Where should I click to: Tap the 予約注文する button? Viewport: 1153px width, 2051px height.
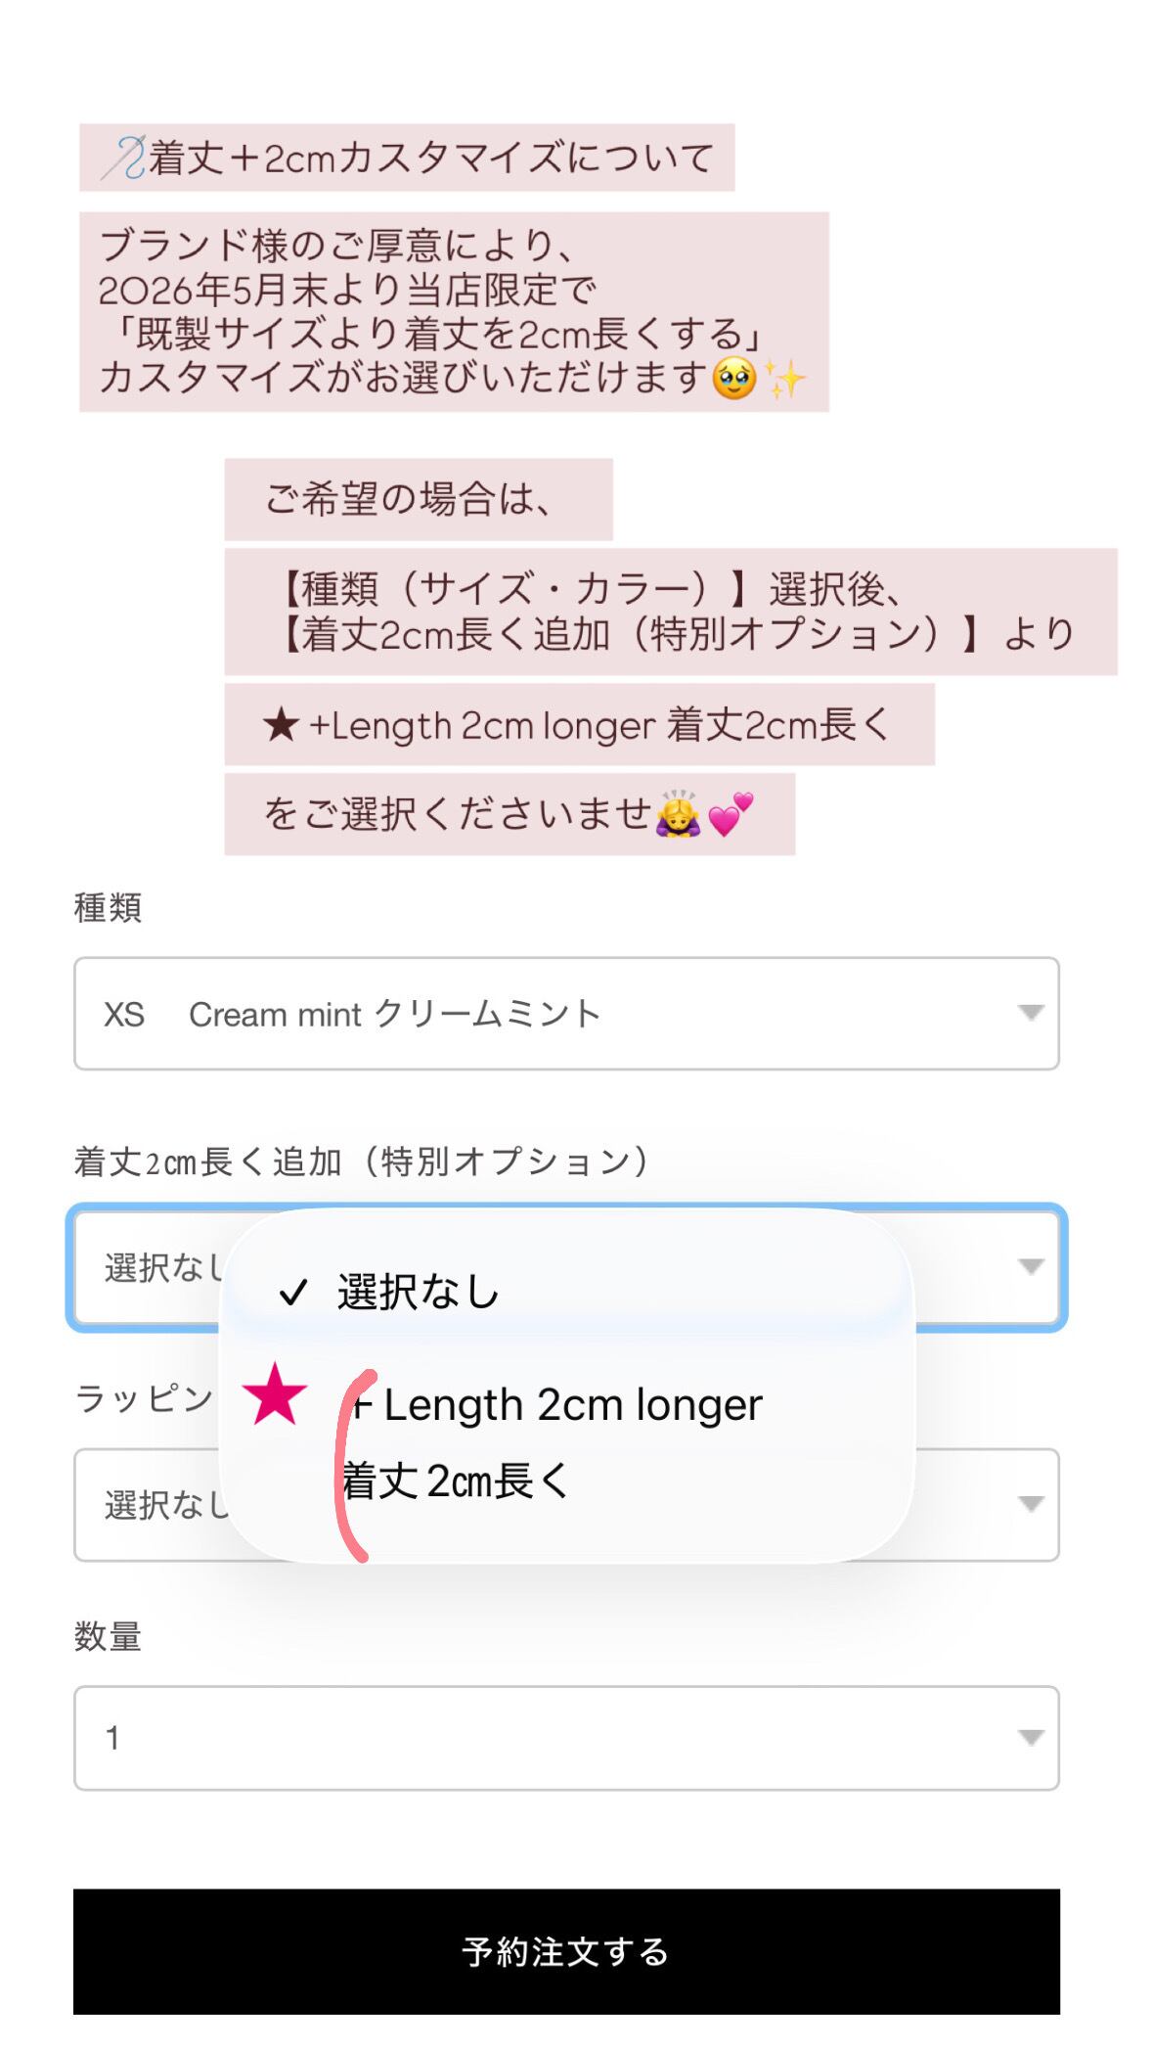pyautogui.click(x=566, y=1951)
